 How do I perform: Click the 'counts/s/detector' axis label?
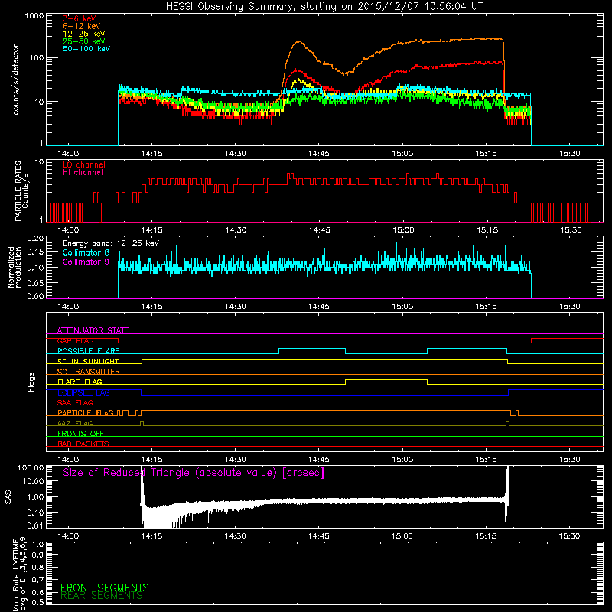click(x=16, y=80)
